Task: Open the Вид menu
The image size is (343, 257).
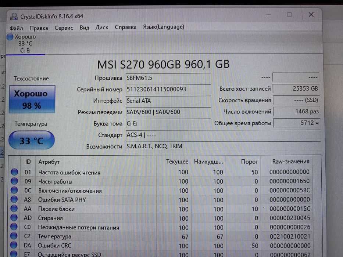Action: (x=84, y=28)
